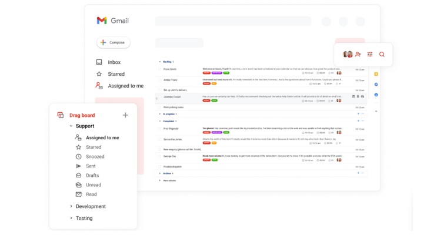Screen dimensions: 447x235
Task: Click the main search bar
Action: point(233,21)
